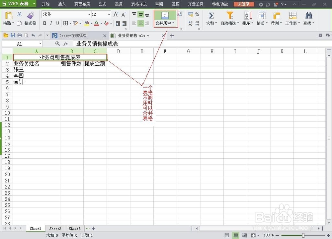The height and width of the screenshot is (239, 332).
Task: Click the Decrease font size A- icon
Action: pyautogui.click(x=124, y=14)
